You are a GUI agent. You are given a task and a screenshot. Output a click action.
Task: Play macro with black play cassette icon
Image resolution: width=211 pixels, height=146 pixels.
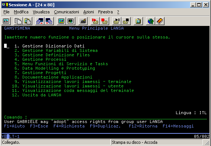point(117,21)
